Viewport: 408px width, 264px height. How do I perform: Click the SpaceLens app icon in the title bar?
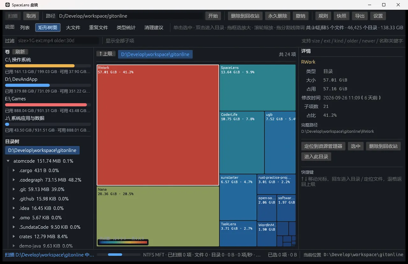pyautogui.click(x=8, y=5)
